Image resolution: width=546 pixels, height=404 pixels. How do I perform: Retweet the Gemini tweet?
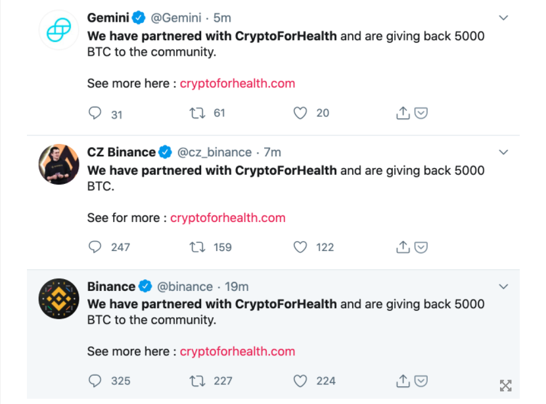point(197,114)
